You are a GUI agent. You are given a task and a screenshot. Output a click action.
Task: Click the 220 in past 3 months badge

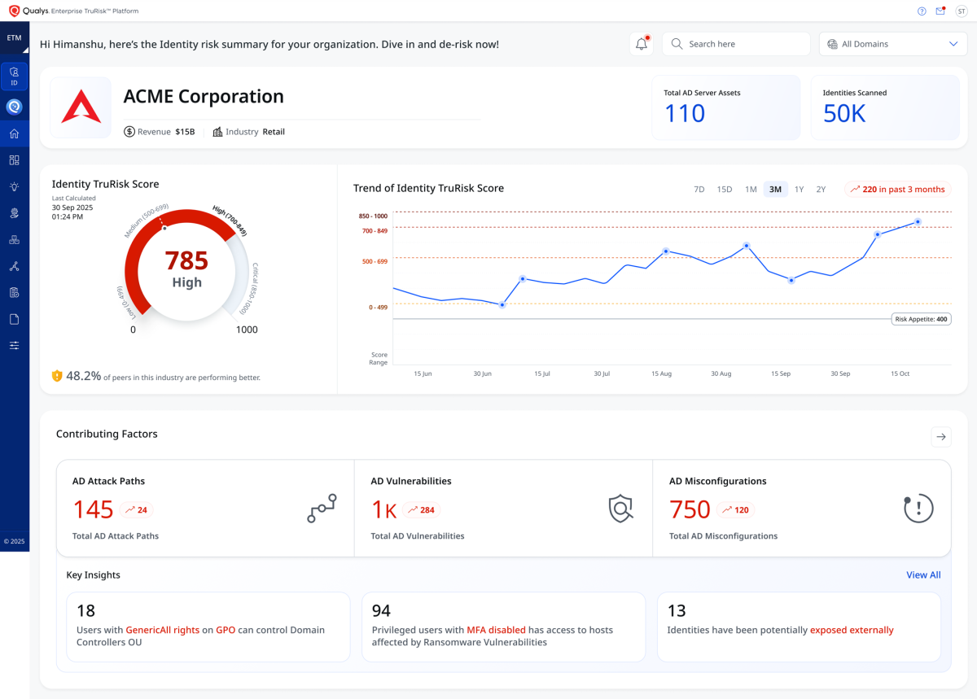tap(896, 189)
